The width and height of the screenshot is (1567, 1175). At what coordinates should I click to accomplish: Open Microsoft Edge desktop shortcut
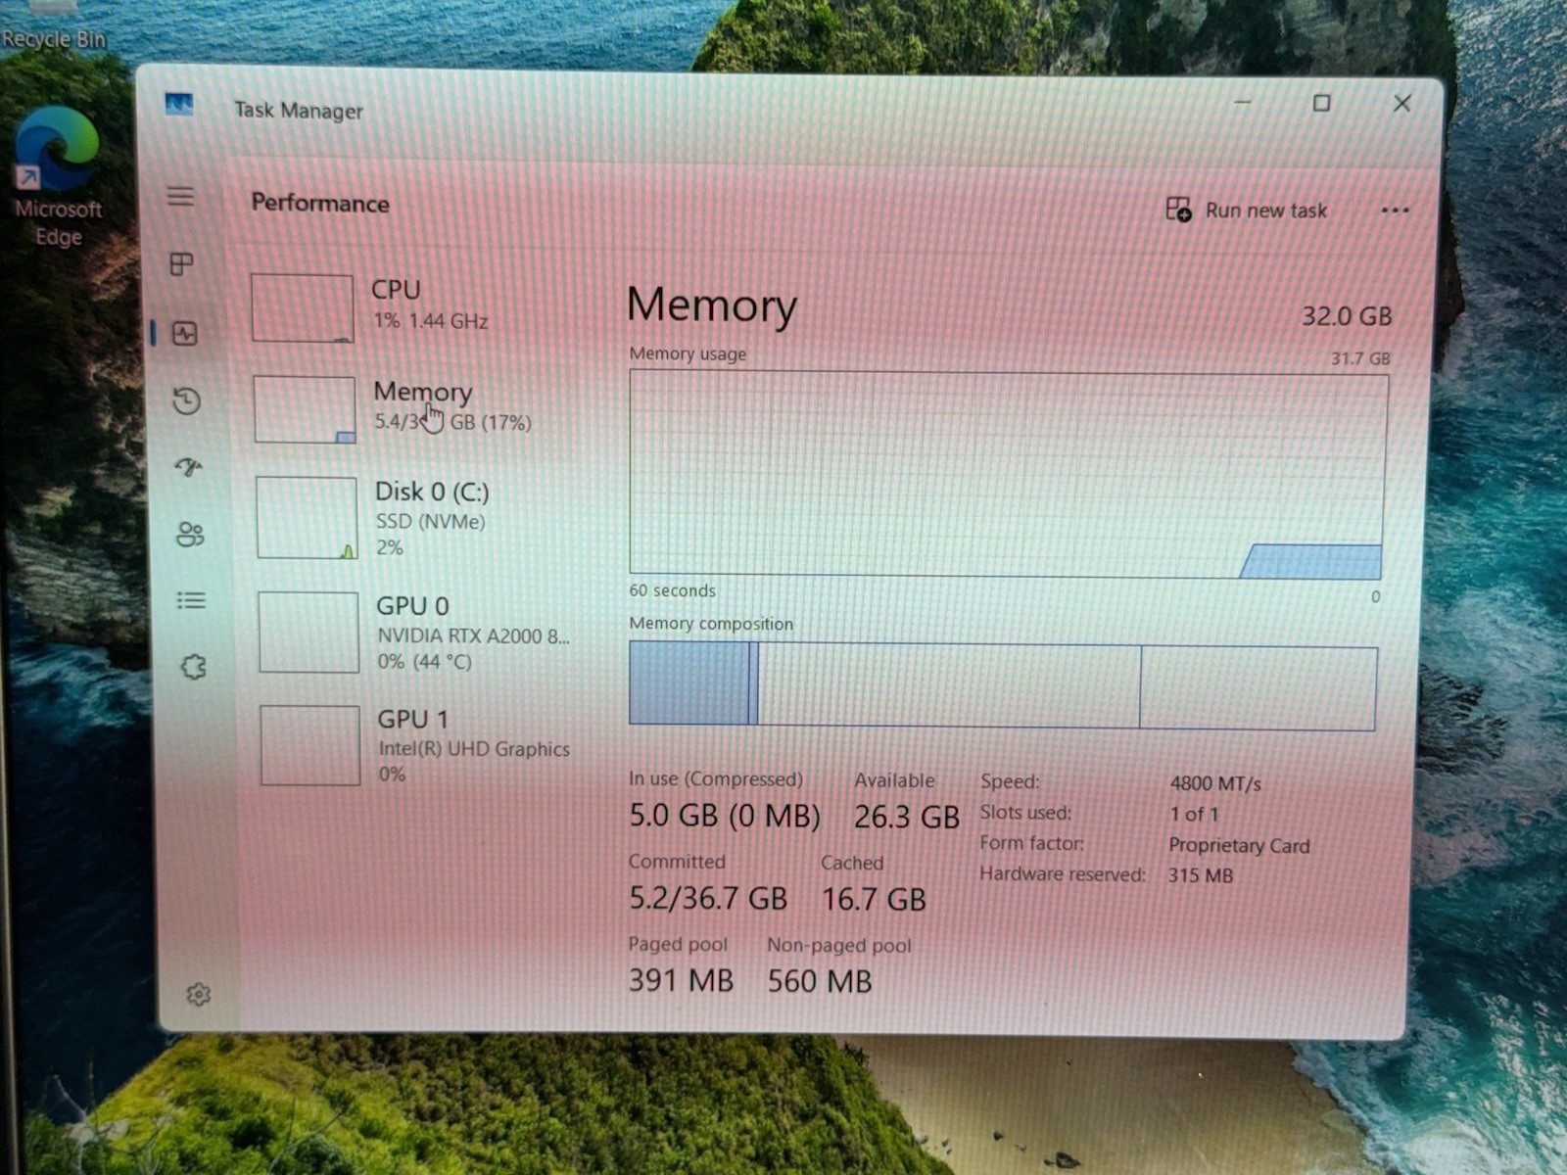(57, 176)
